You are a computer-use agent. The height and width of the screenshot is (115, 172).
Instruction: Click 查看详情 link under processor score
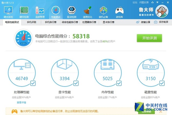coord(21,103)
